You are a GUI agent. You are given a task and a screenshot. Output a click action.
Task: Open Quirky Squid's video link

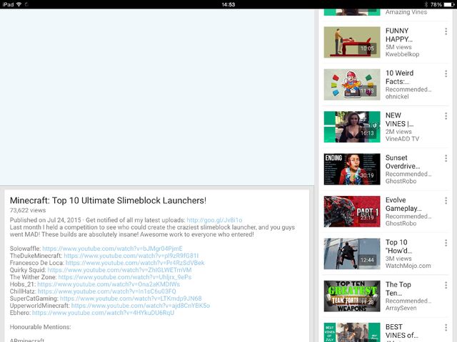coord(119,270)
